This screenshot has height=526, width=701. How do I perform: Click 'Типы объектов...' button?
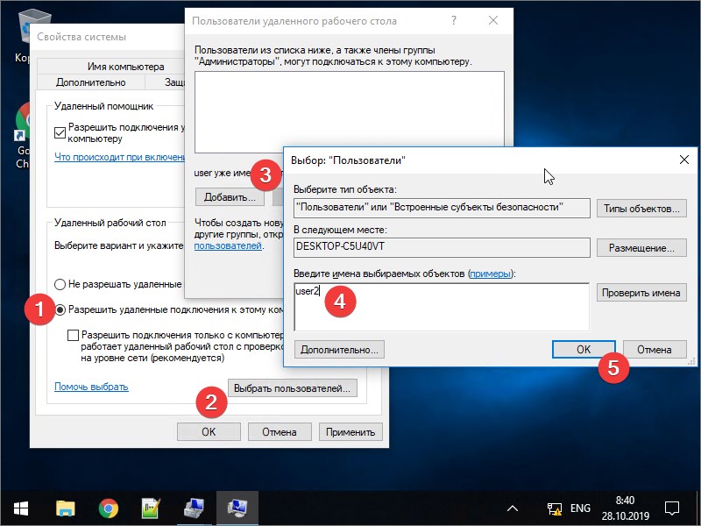coord(641,209)
